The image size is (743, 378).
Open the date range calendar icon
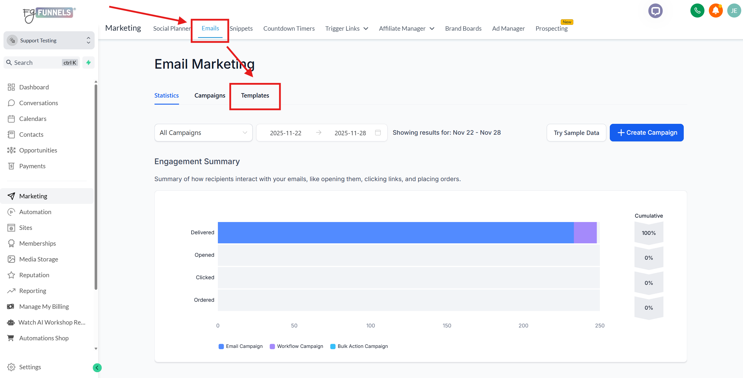(x=378, y=133)
